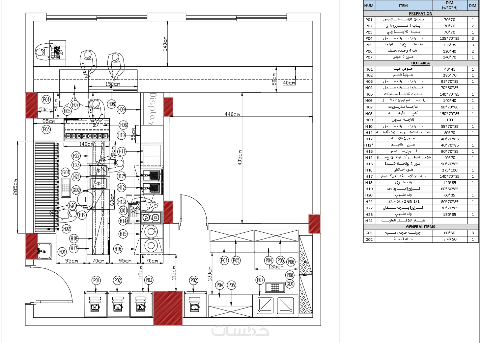Click the "60*30" dimension cell

[x=450, y=233]
